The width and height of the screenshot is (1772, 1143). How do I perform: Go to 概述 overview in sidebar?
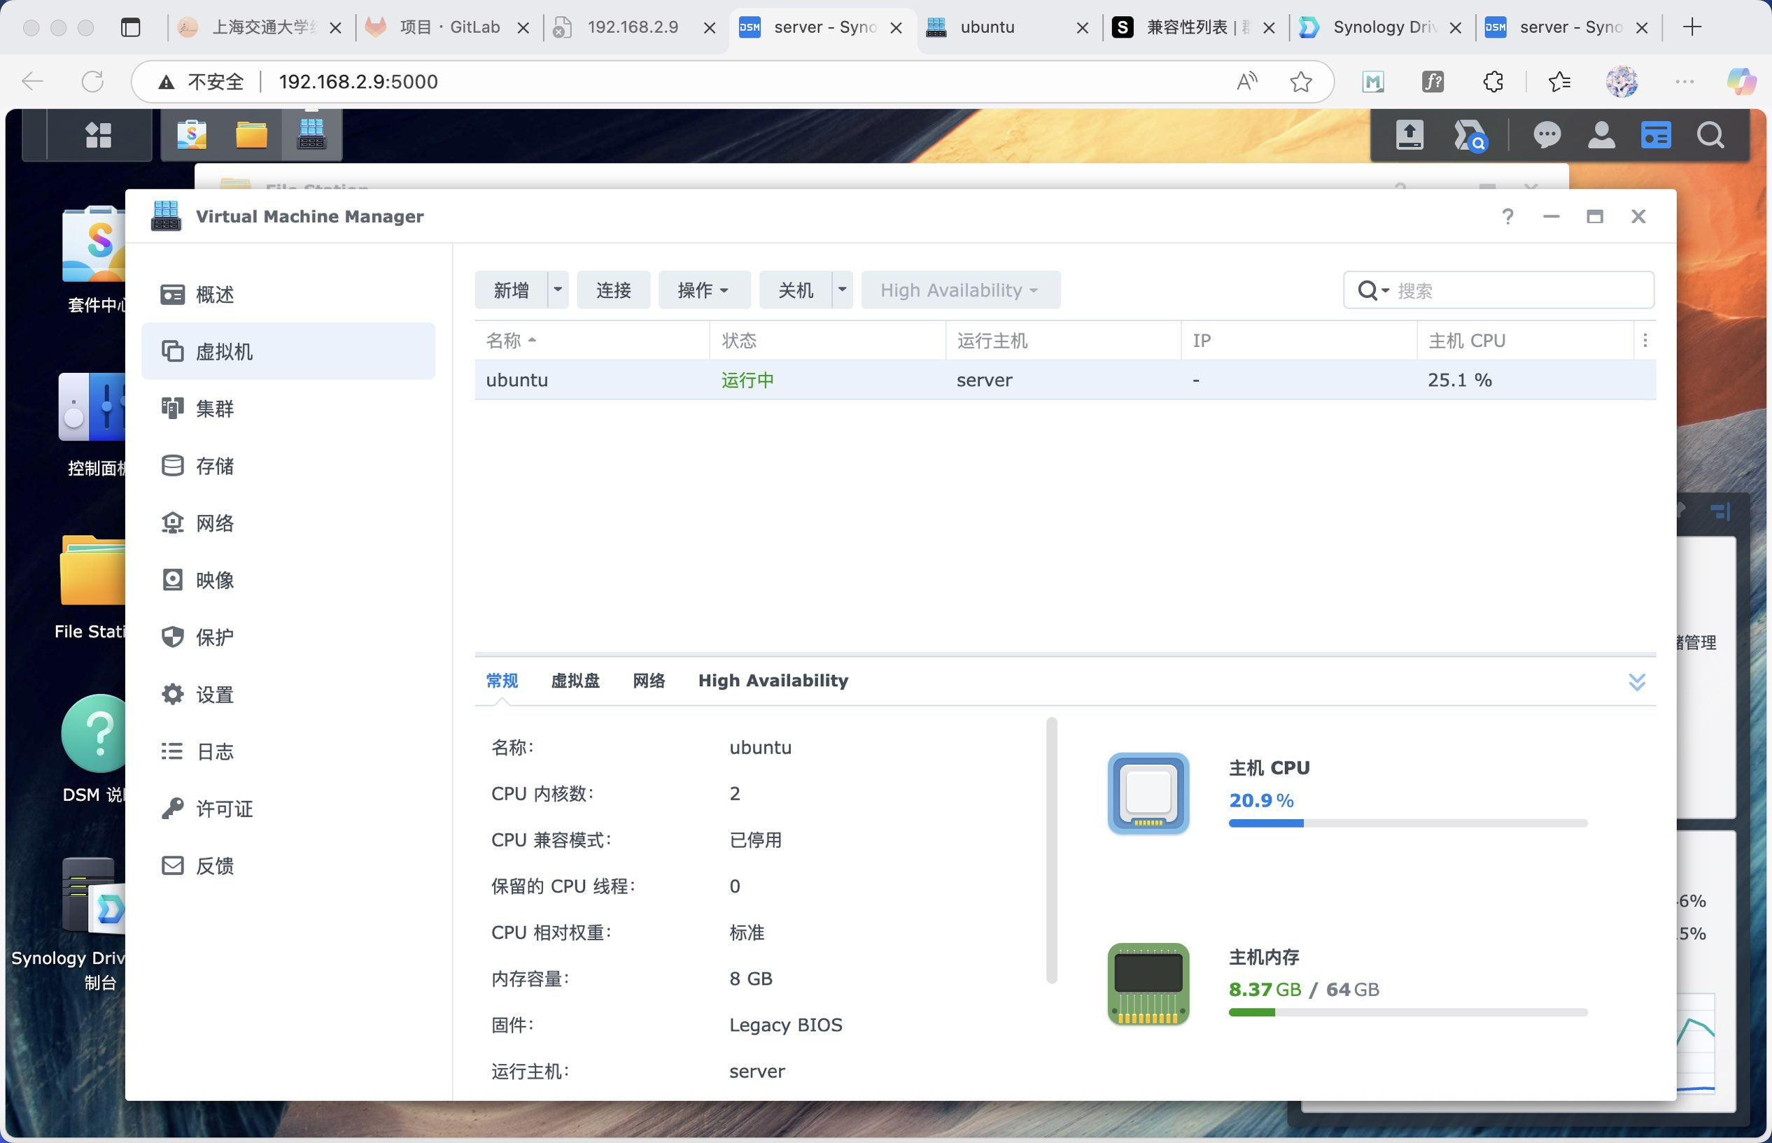click(288, 294)
